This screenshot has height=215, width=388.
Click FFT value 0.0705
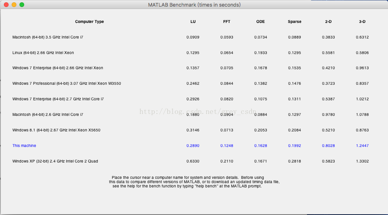click(x=227, y=68)
